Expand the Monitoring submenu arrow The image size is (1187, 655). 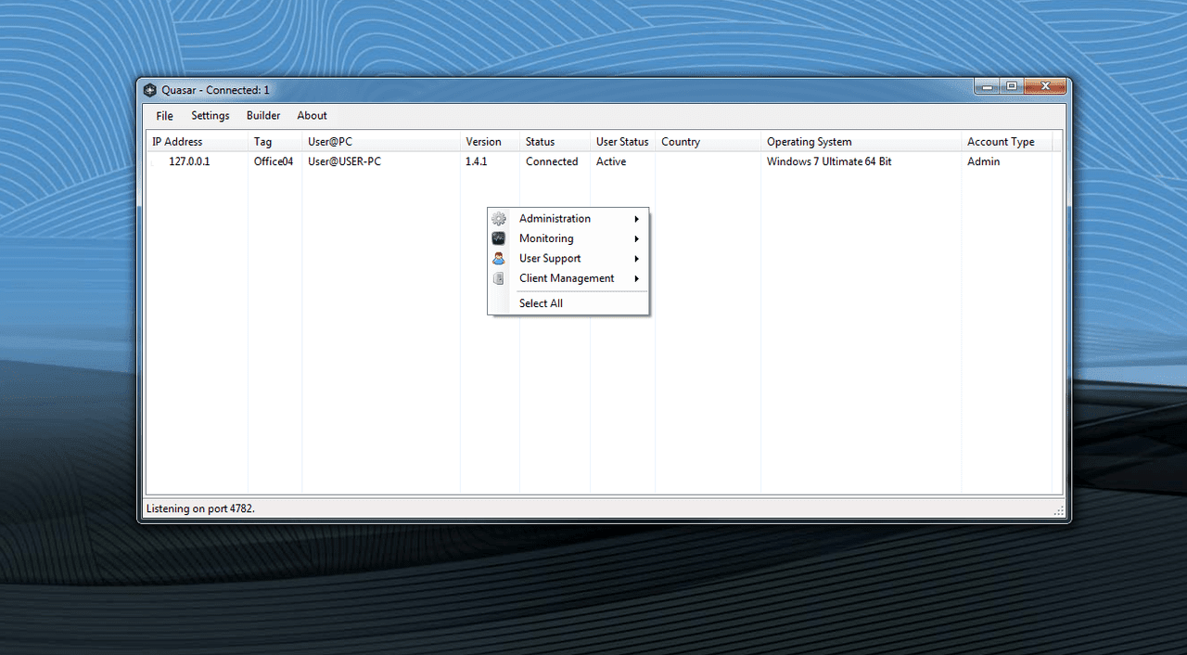pyautogui.click(x=636, y=238)
